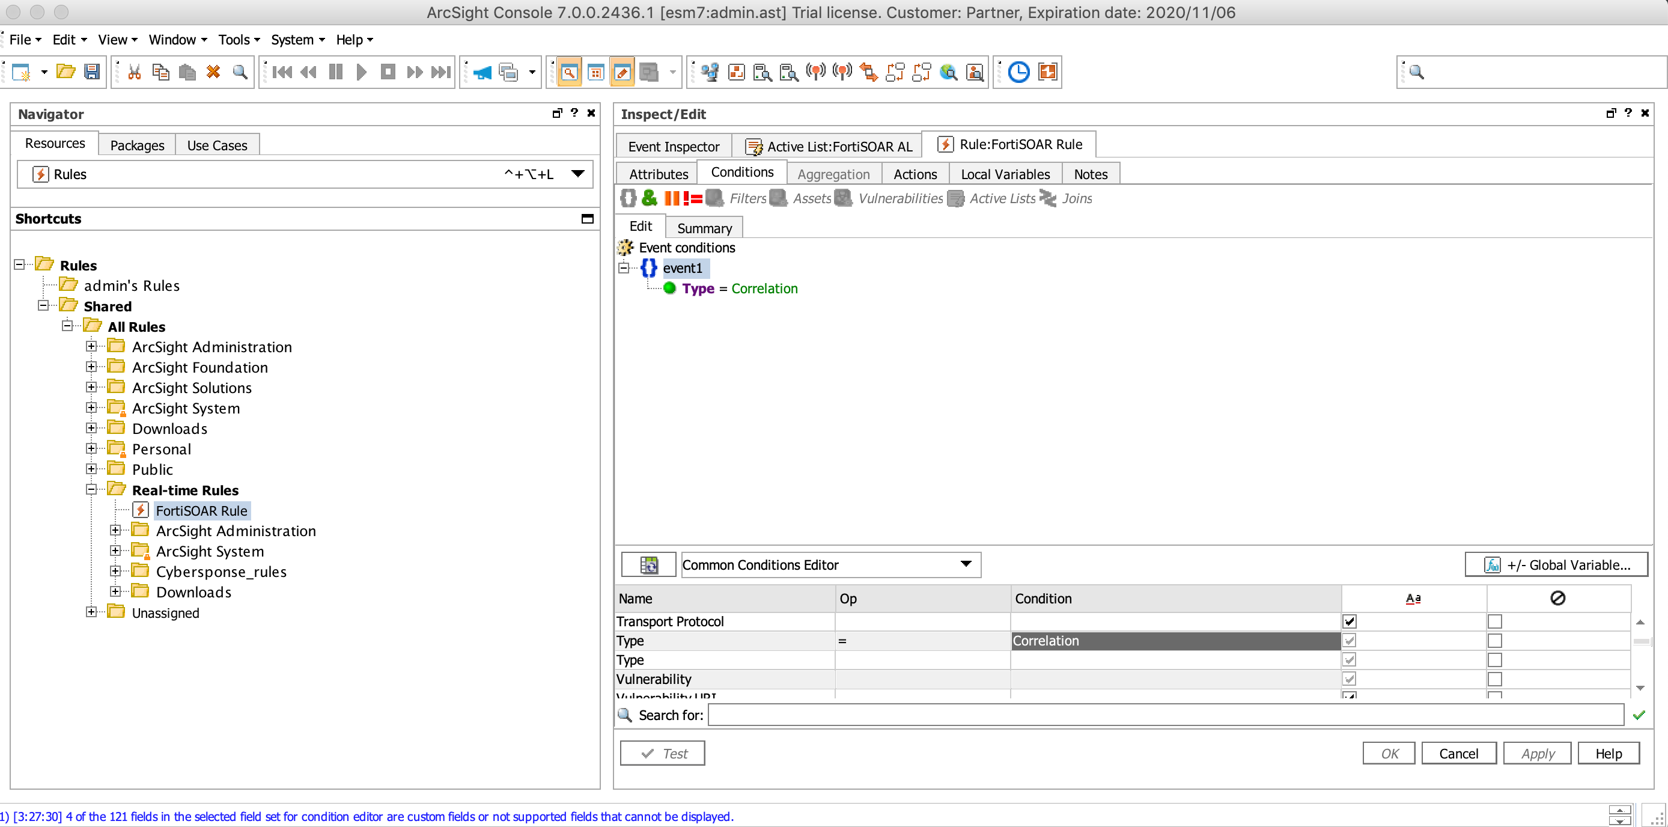
Task: Expand the Cybersponse_rules folder
Action: pos(115,571)
